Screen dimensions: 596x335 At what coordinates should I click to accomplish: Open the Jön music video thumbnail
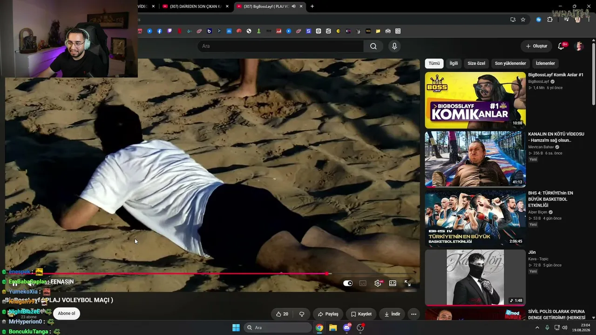475,277
